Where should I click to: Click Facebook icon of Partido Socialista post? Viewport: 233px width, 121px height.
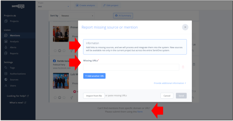click(x=54, y=61)
